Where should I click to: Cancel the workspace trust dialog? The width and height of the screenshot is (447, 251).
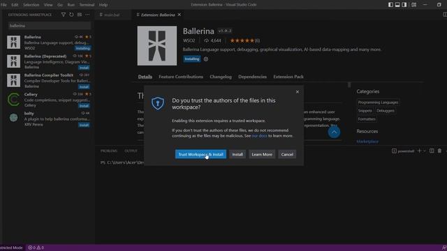tap(287, 154)
